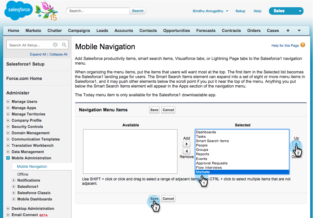Image resolution: width=313 pixels, height=218 pixels.
Task: Click the plus icon for all tabs
Action: (288, 31)
